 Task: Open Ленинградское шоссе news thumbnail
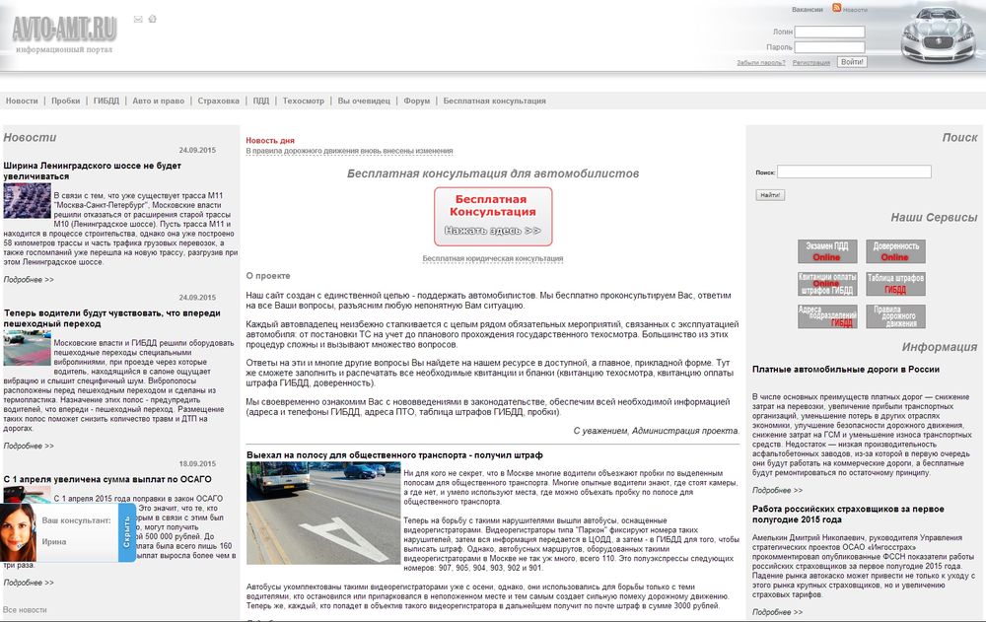(x=27, y=201)
